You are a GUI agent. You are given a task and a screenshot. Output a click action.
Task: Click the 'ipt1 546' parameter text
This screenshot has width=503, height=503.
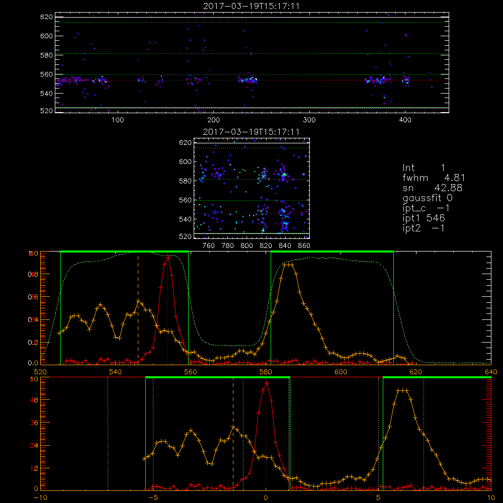point(424,218)
